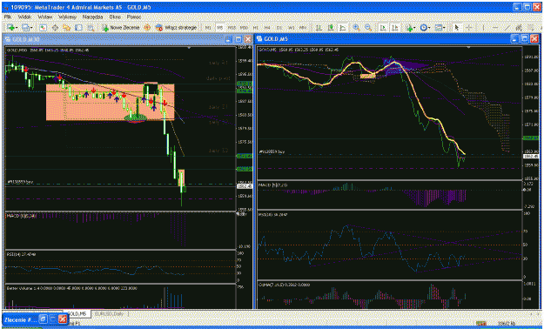Click the New Chart icon

(x=11, y=28)
